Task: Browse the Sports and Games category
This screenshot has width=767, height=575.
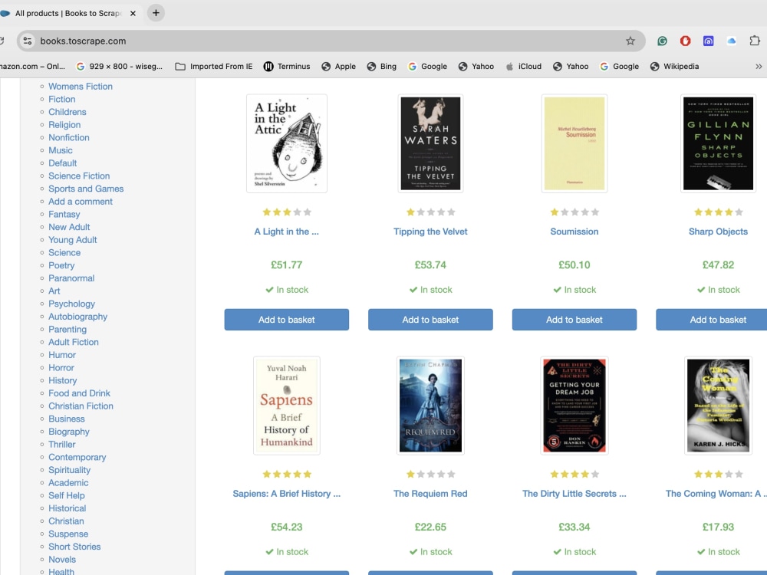Action: [86, 189]
